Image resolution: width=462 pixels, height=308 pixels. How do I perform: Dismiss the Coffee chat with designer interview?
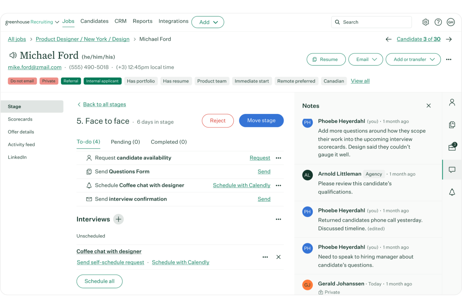pyautogui.click(x=278, y=257)
